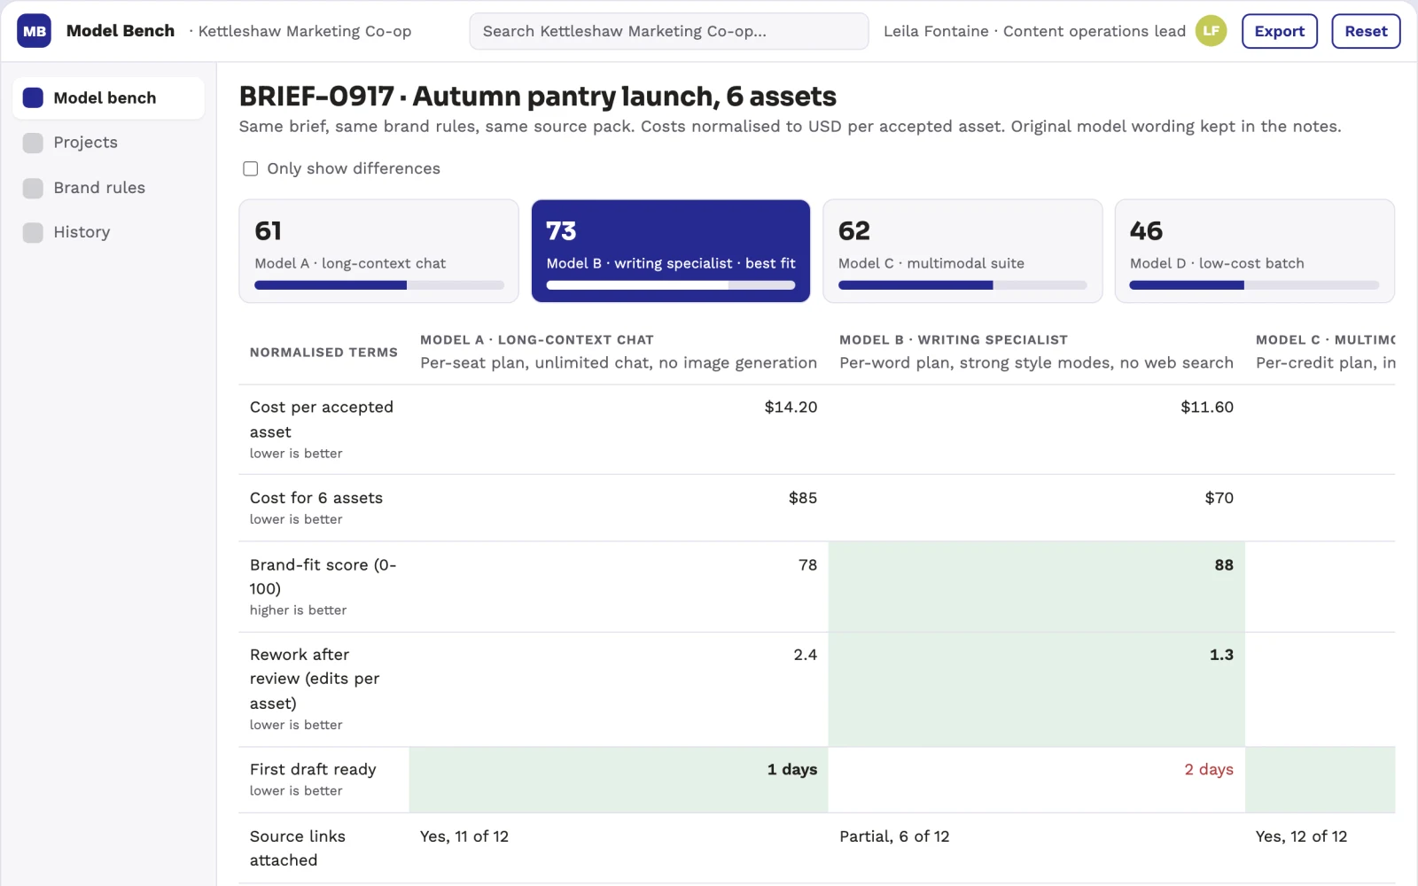
Task: Click Model A score progress bar
Action: (379, 285)
